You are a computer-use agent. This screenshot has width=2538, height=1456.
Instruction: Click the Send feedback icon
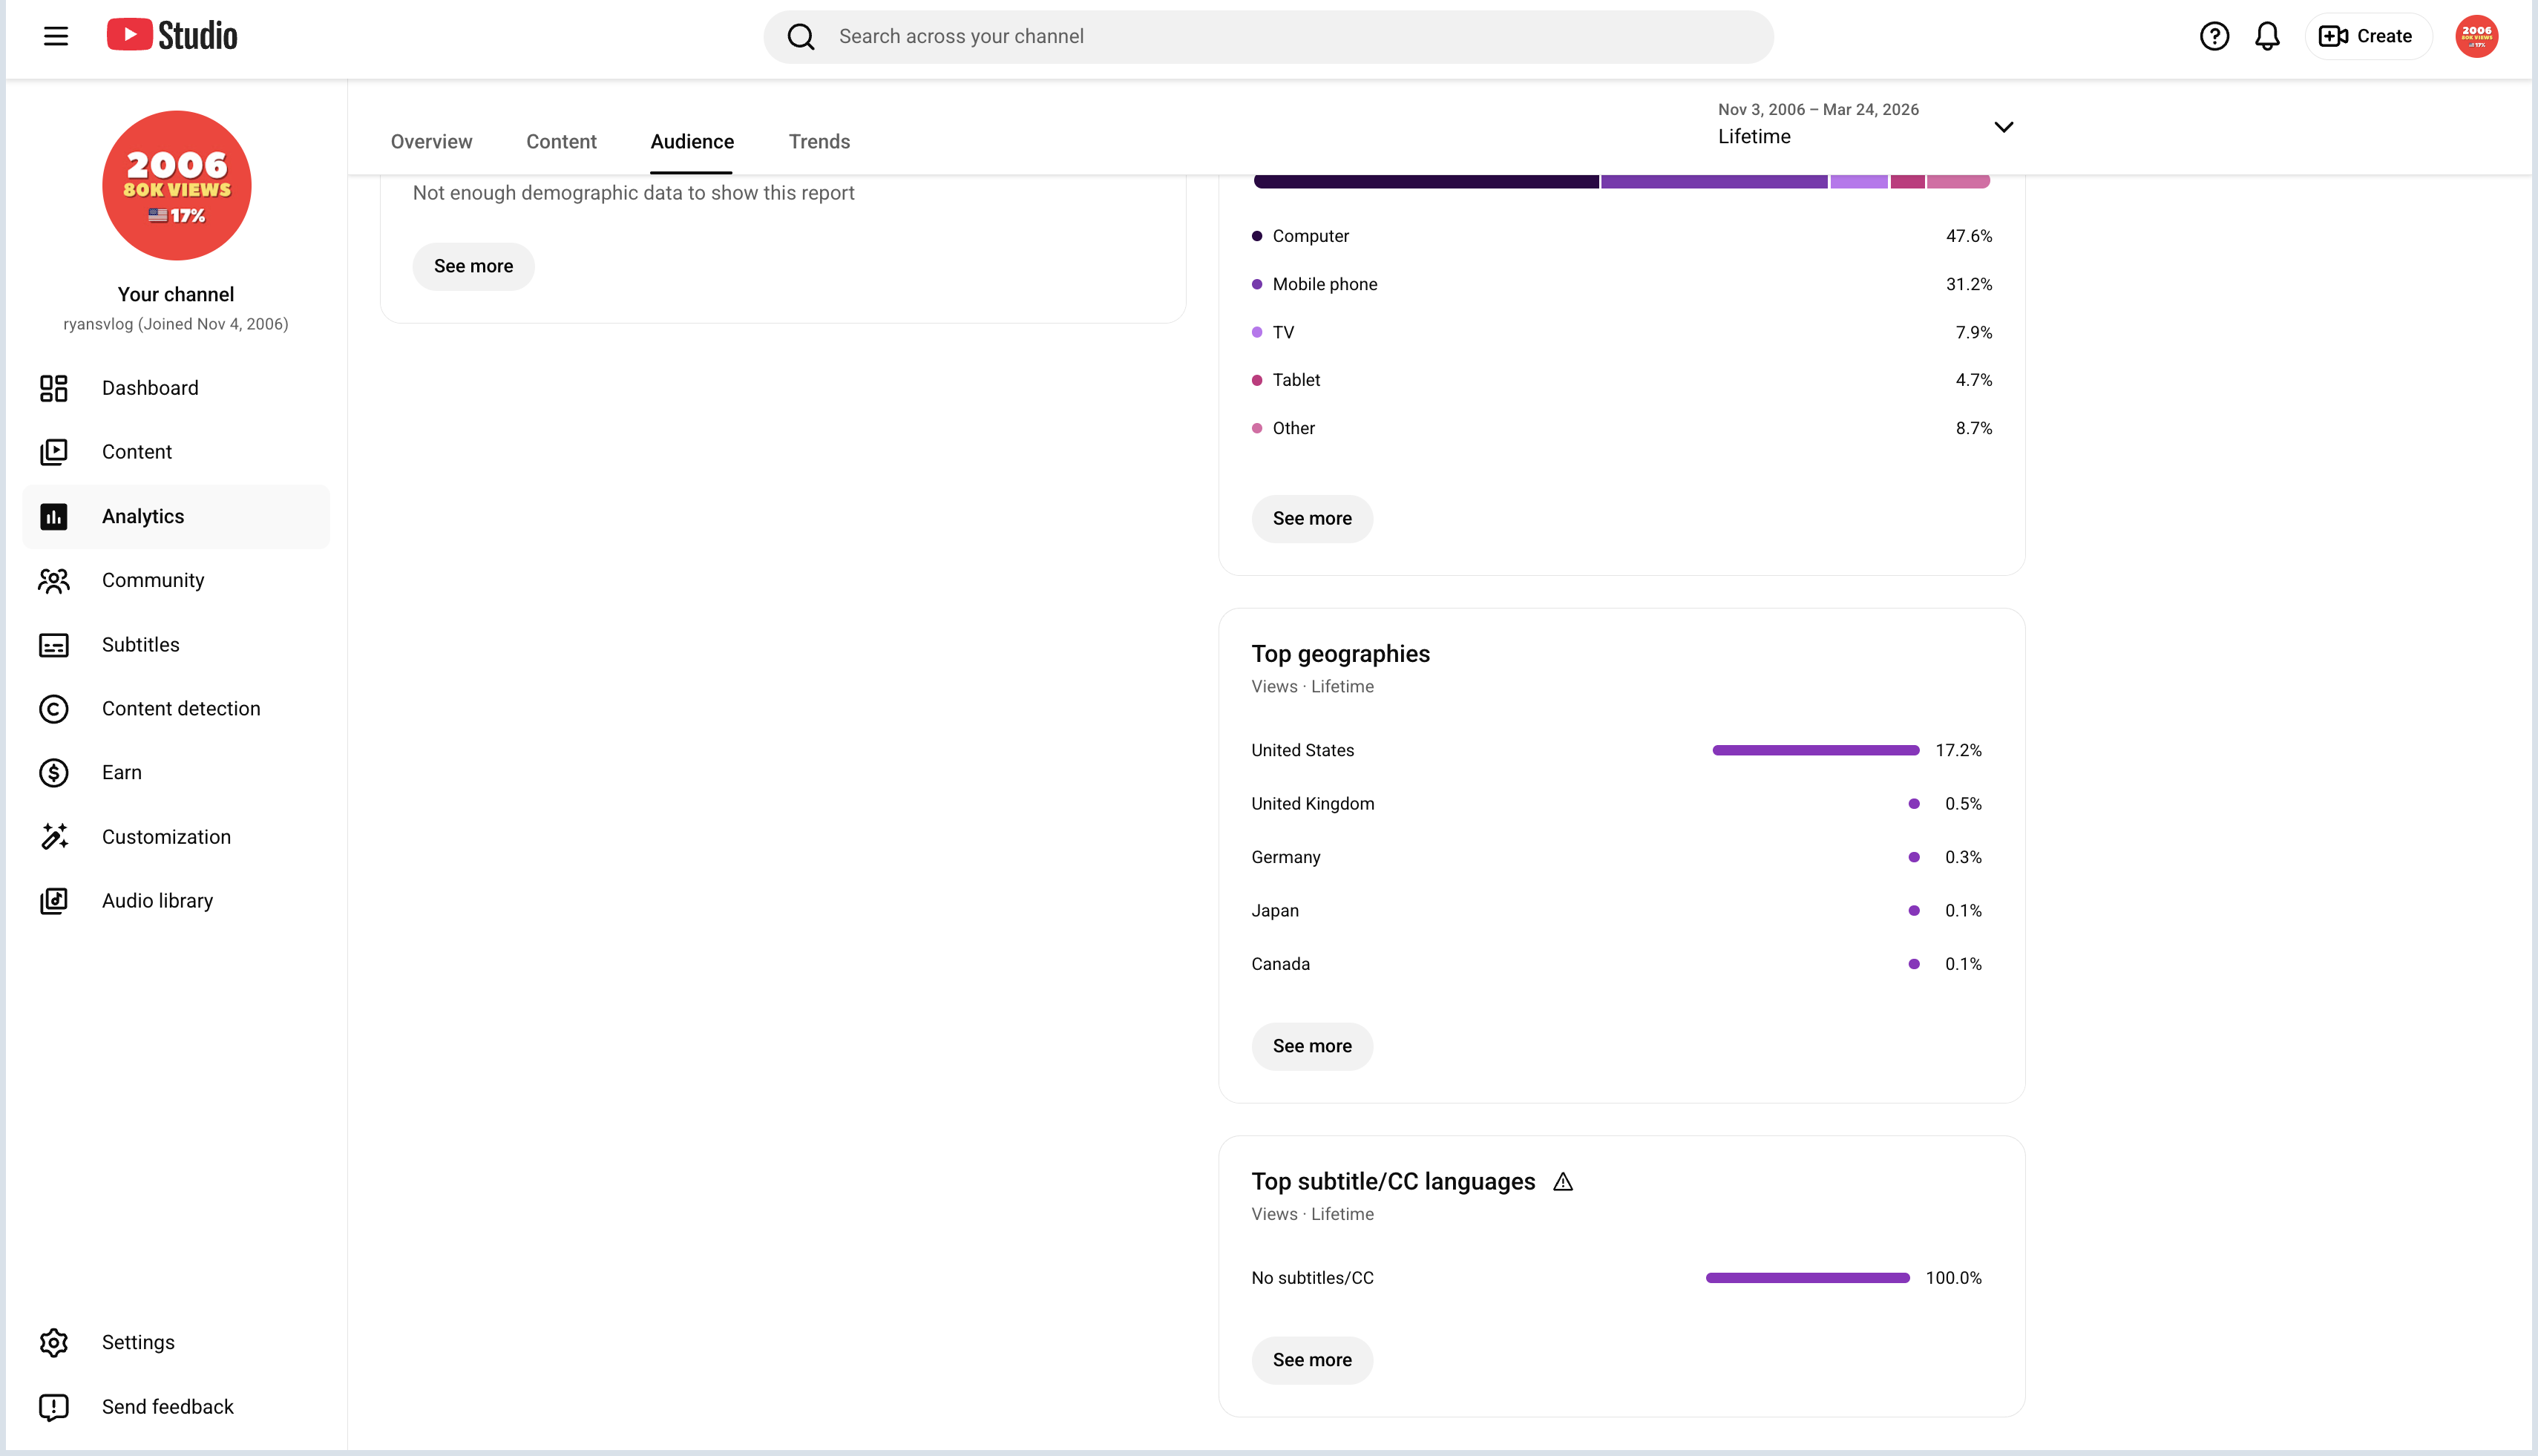pos(54,1407)
